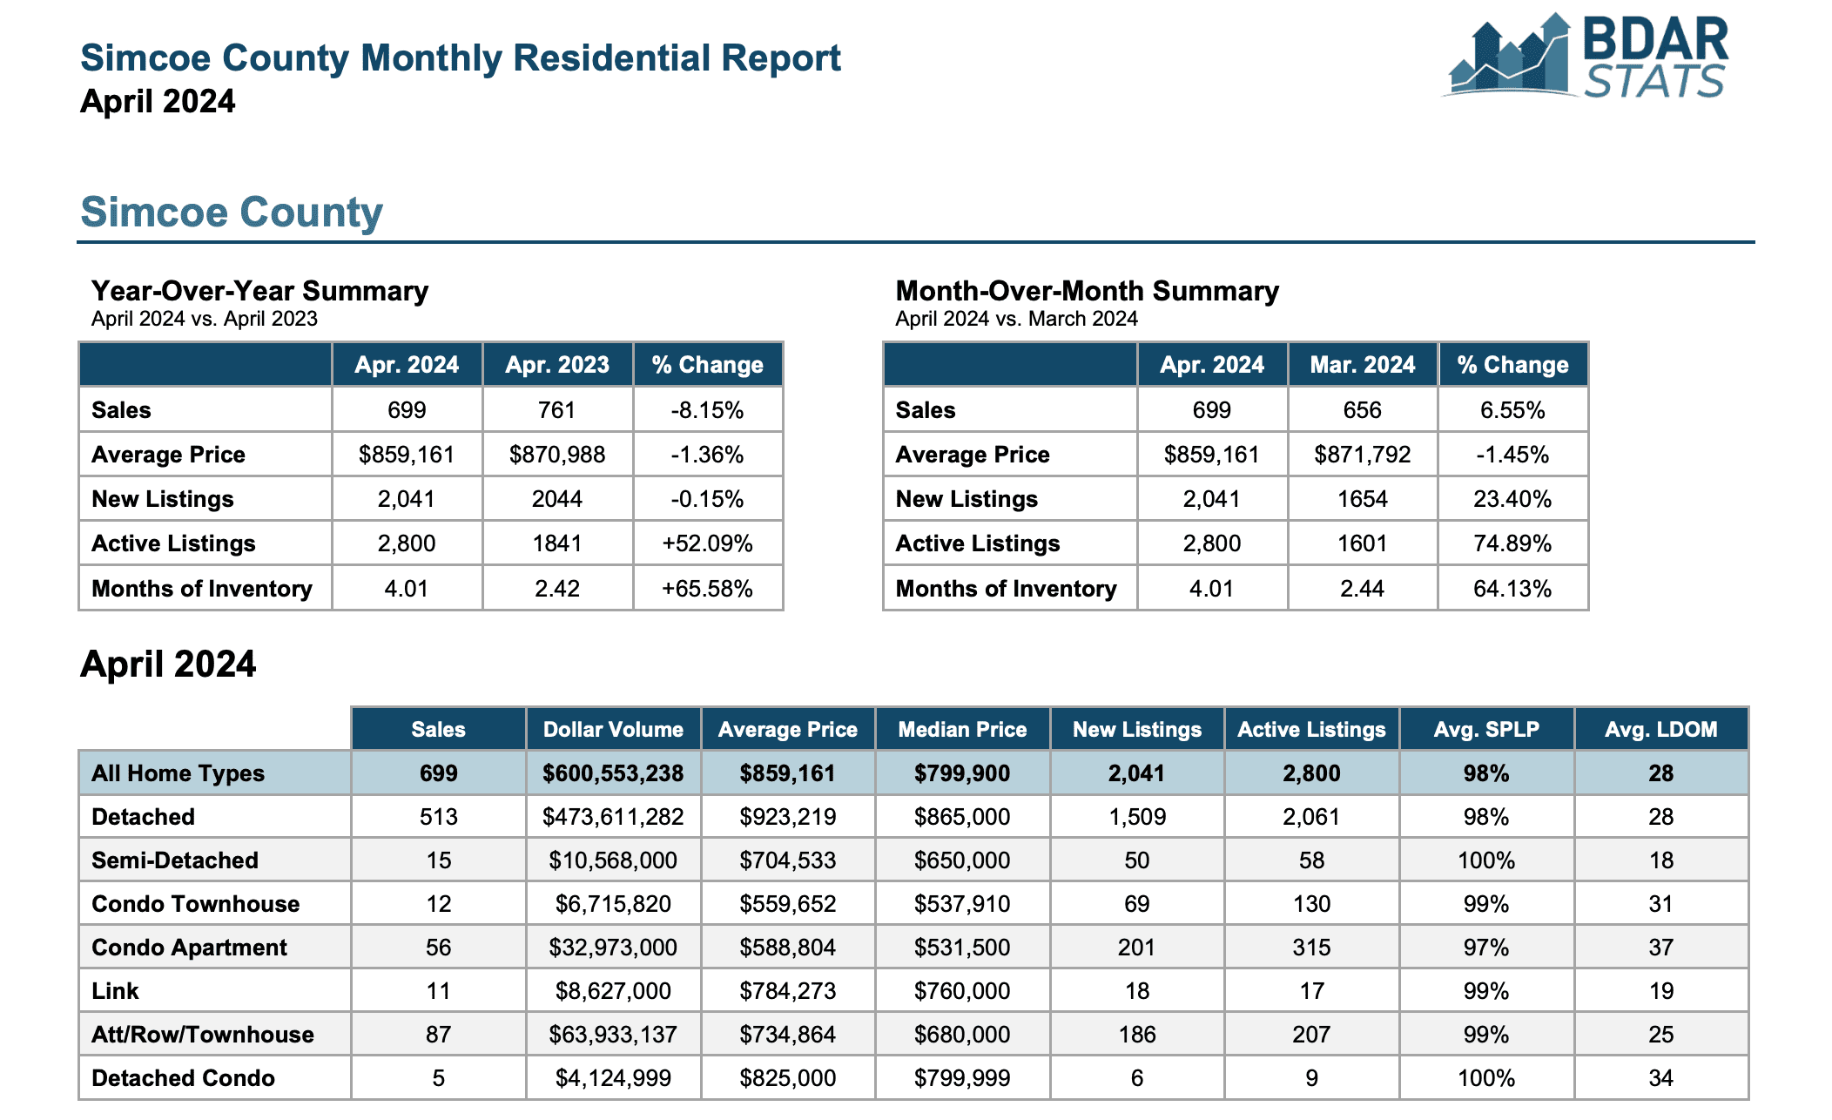Click the '2.42' months of inventory cell
The image size is (1832, 1120).
pos(557,589)
